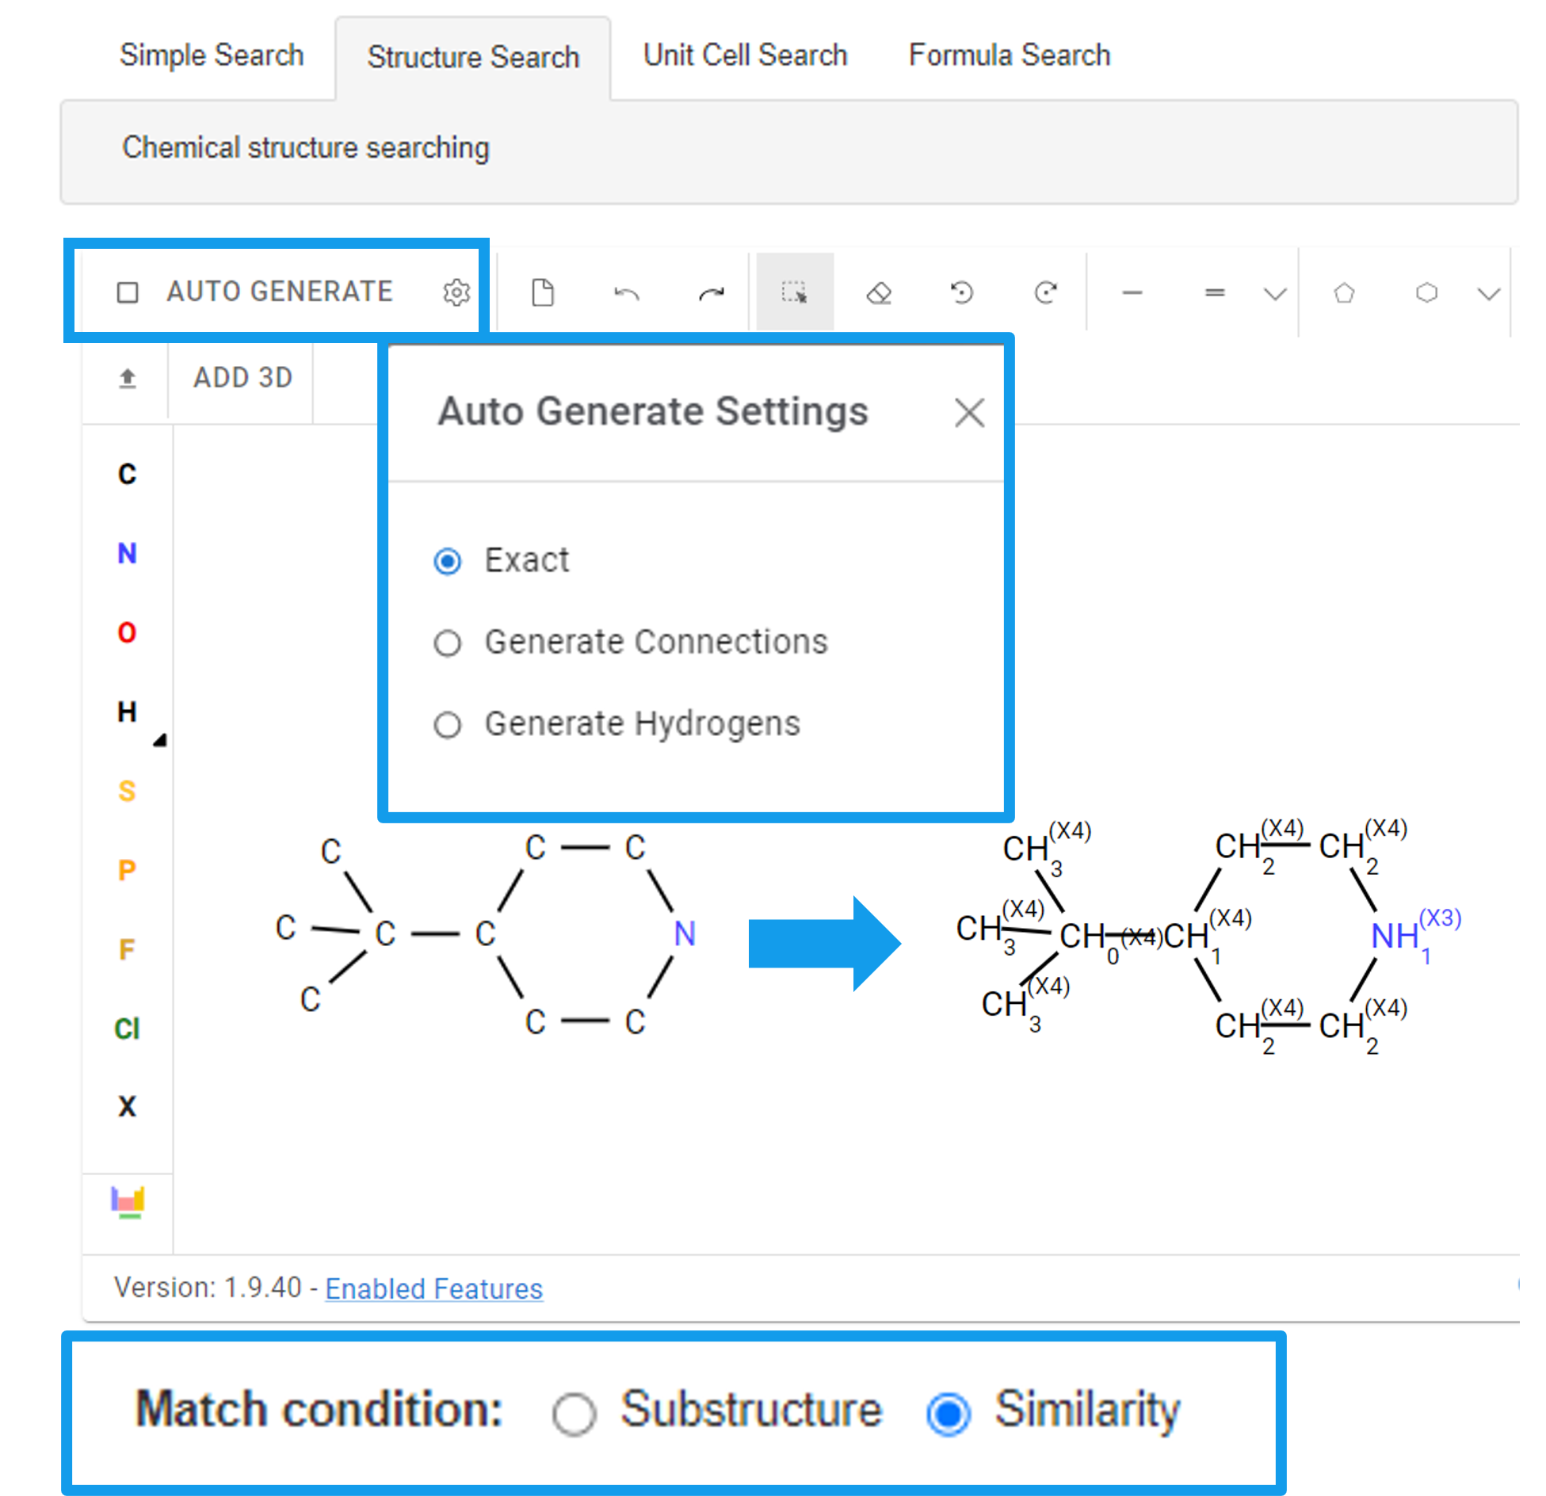
Task: Click the ADD 3D button
Action: 242,378
